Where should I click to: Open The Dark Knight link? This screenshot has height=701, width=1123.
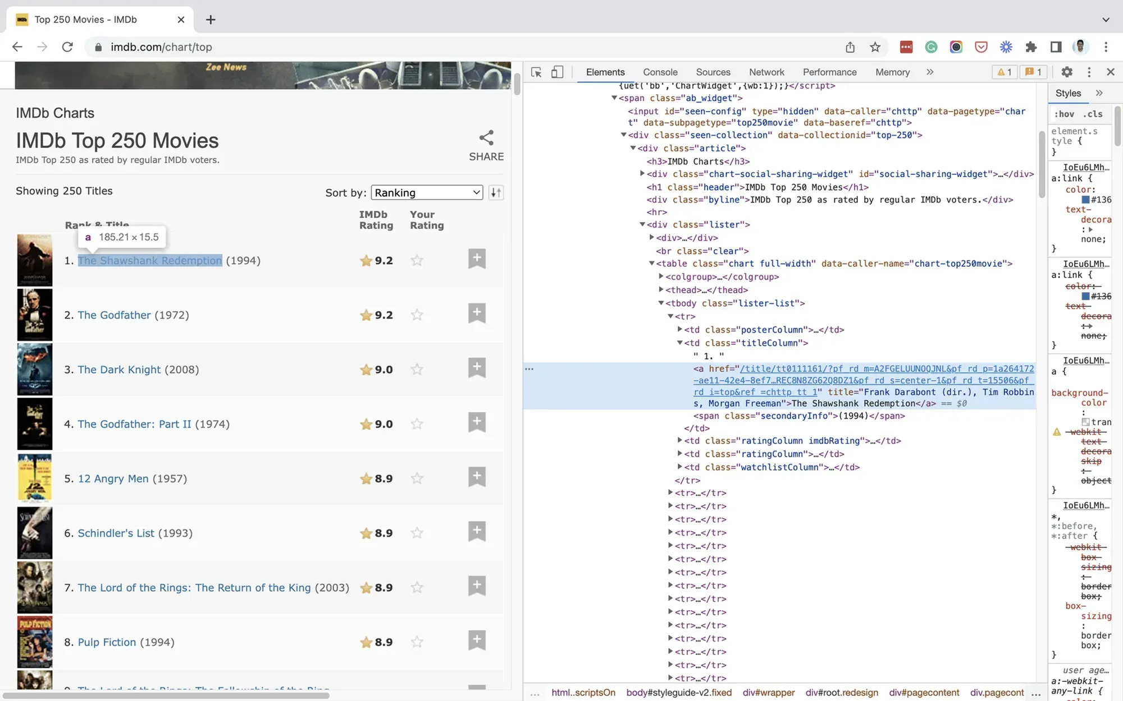coord(119,370)
